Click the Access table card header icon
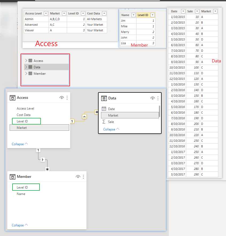This screenshot has height=236, width=226. click(x=13, y=98)
